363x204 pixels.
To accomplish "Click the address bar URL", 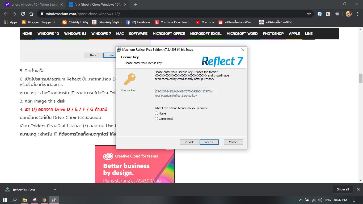I will point(83,14).
